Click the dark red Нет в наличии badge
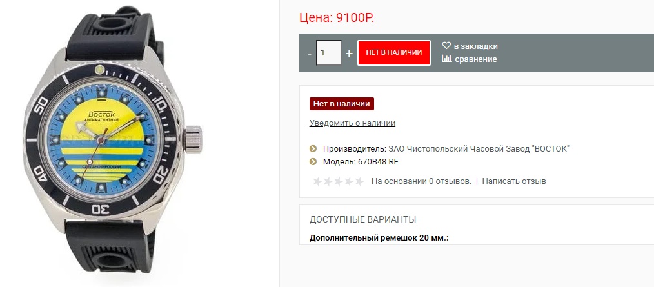Viewport: 654px width, 287px height. click(x=342, y=104)
